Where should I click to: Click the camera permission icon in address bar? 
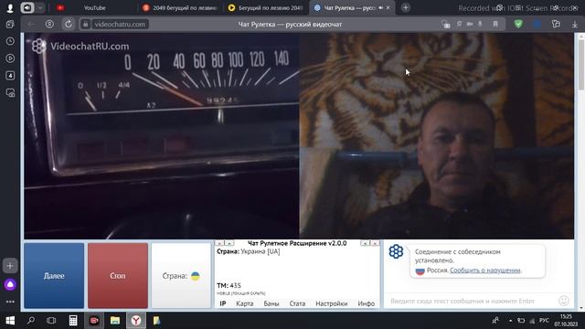tap(470, 25)
